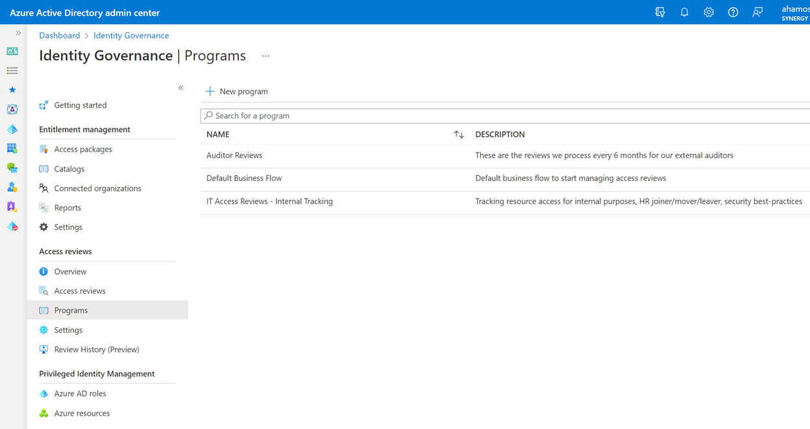Screen dimensions: 810x429
Task: Click the Favorites star icon in sidebar
Action: pyautogui.click(x=12, y=90)
